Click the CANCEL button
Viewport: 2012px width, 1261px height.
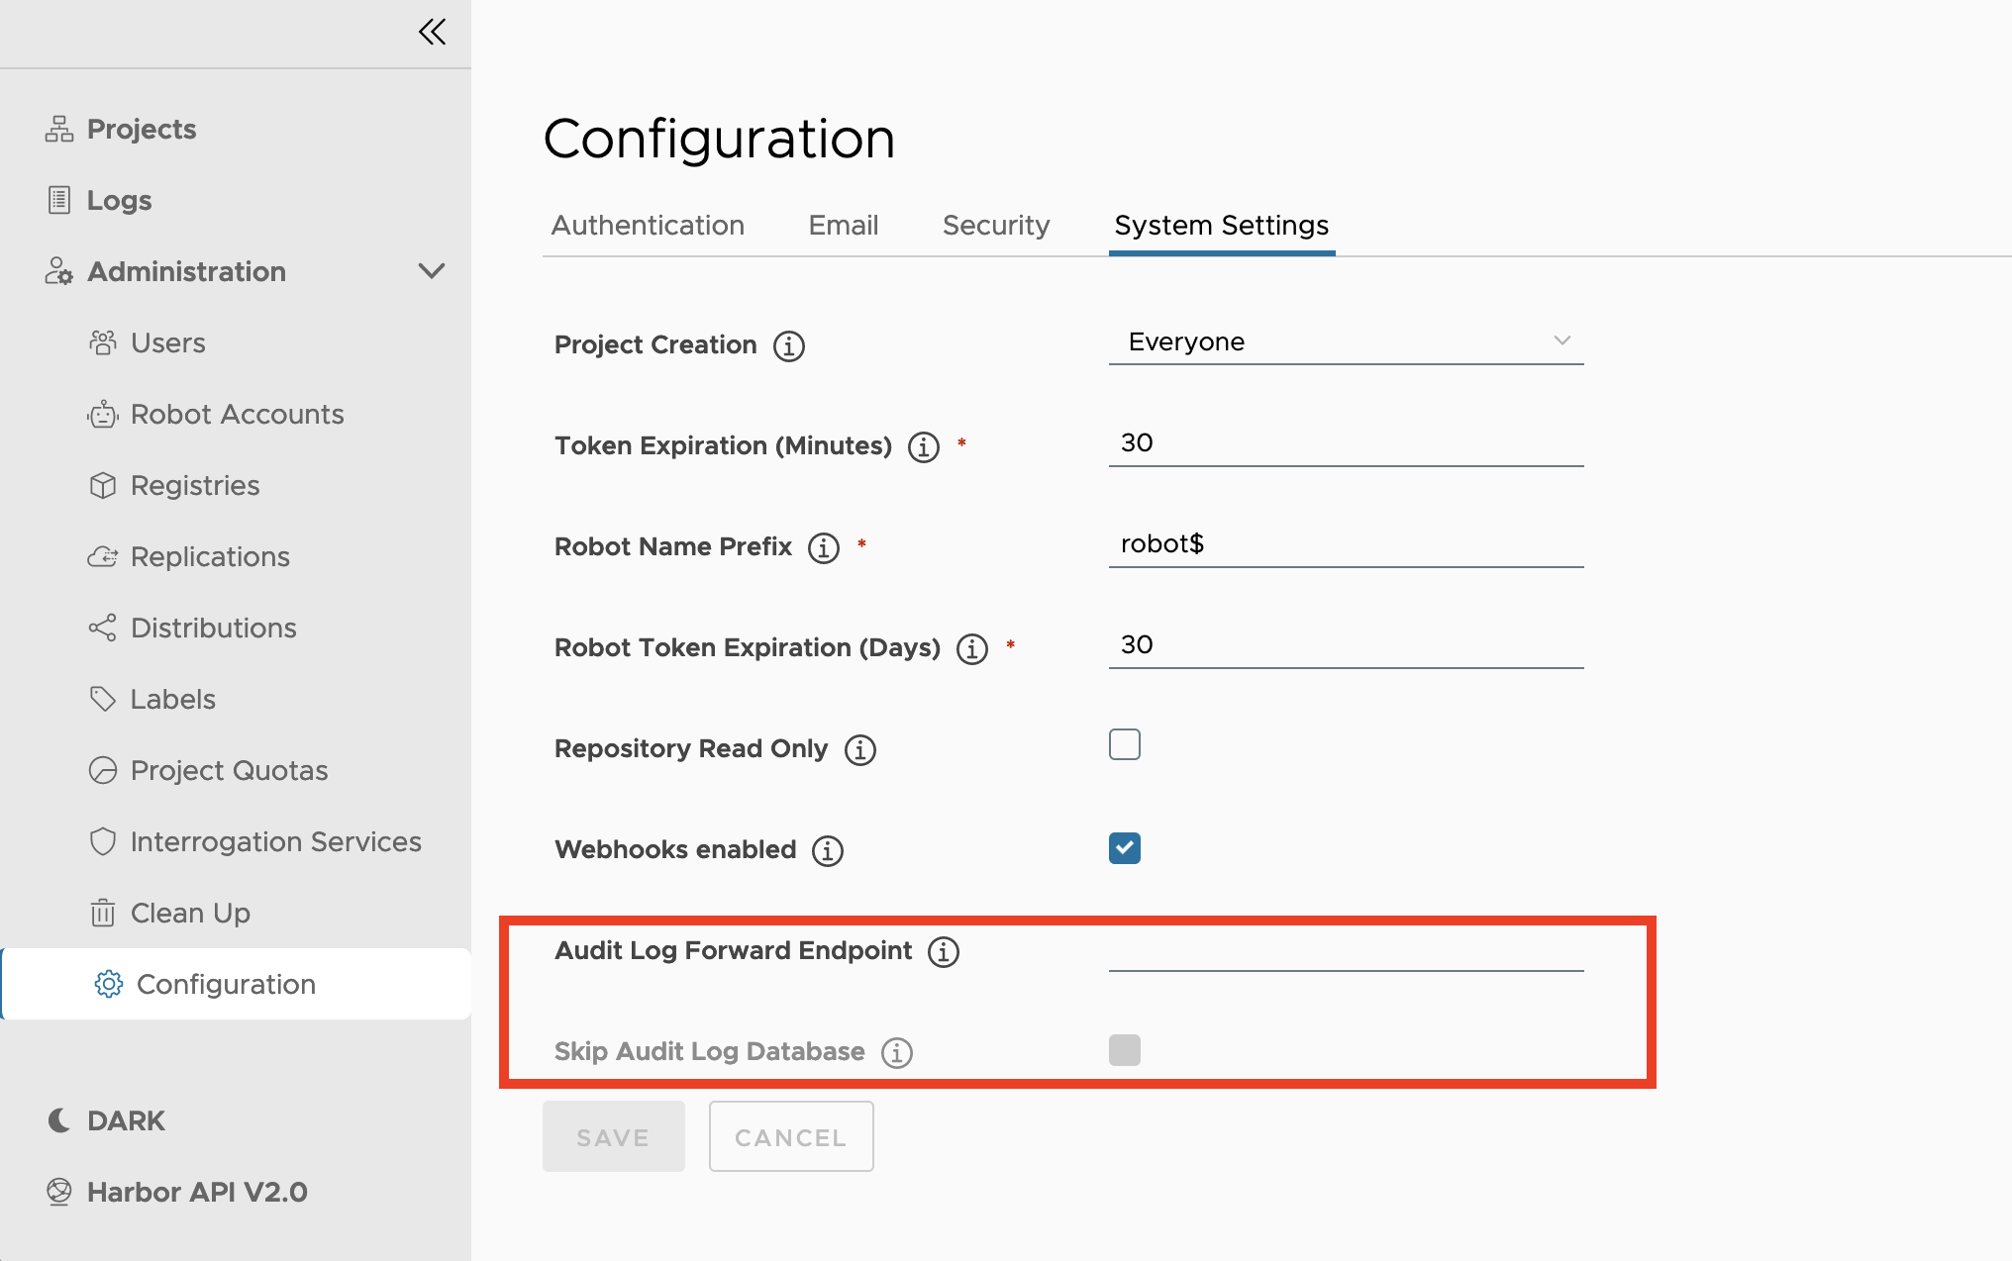pyautogui.click(x=791, y=1136)
